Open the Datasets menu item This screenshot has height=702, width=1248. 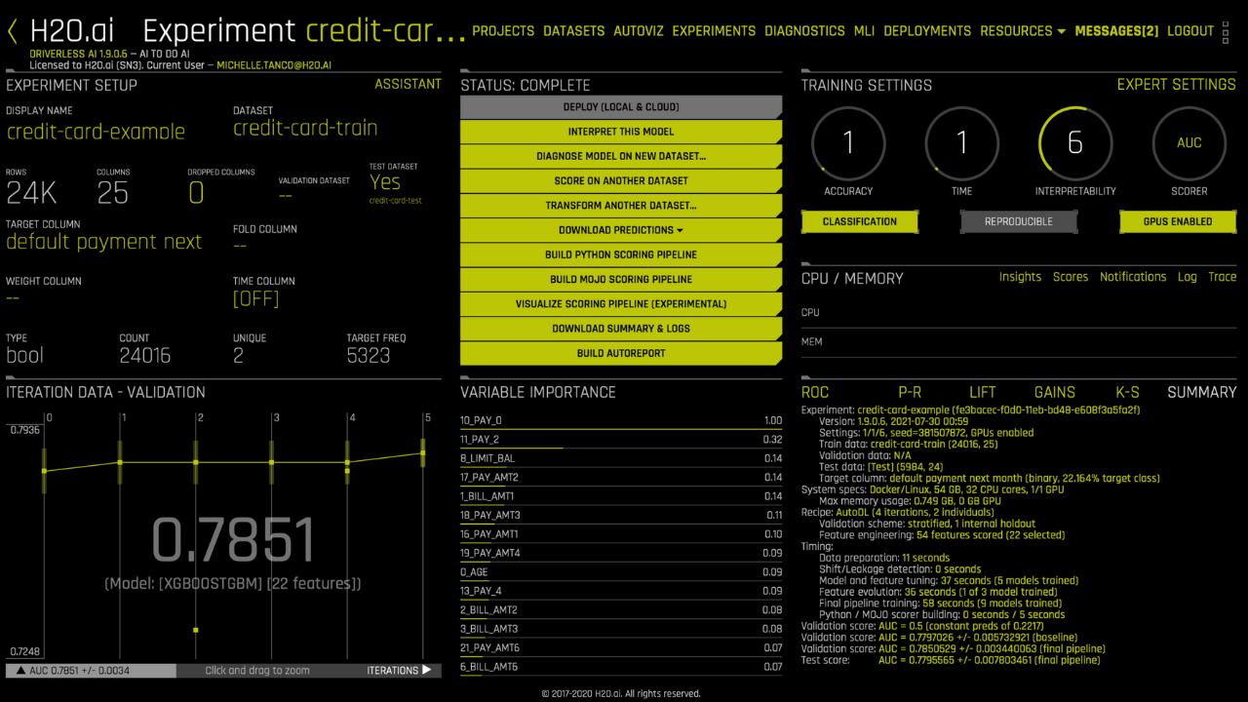click(x=574, y=31)
